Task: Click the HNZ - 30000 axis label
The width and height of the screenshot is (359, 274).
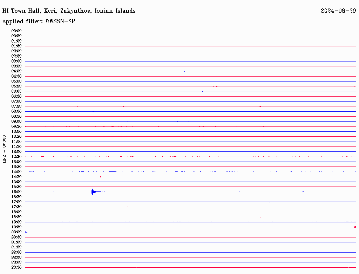Action: click(x=4, y=149)
